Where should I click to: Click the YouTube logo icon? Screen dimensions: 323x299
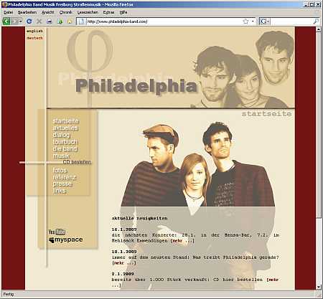[x=57, y=232]
